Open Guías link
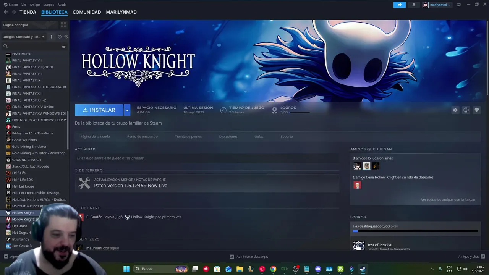This screenshot has width=489, height=275. (259, 137)
